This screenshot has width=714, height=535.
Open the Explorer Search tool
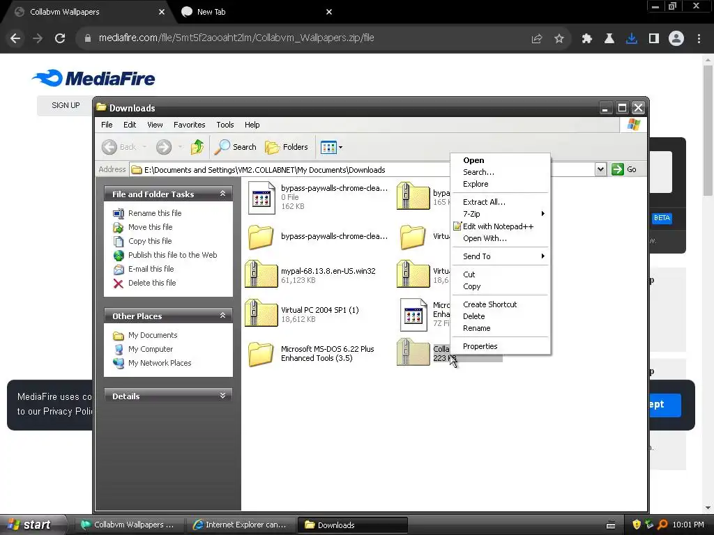[236, 147]
